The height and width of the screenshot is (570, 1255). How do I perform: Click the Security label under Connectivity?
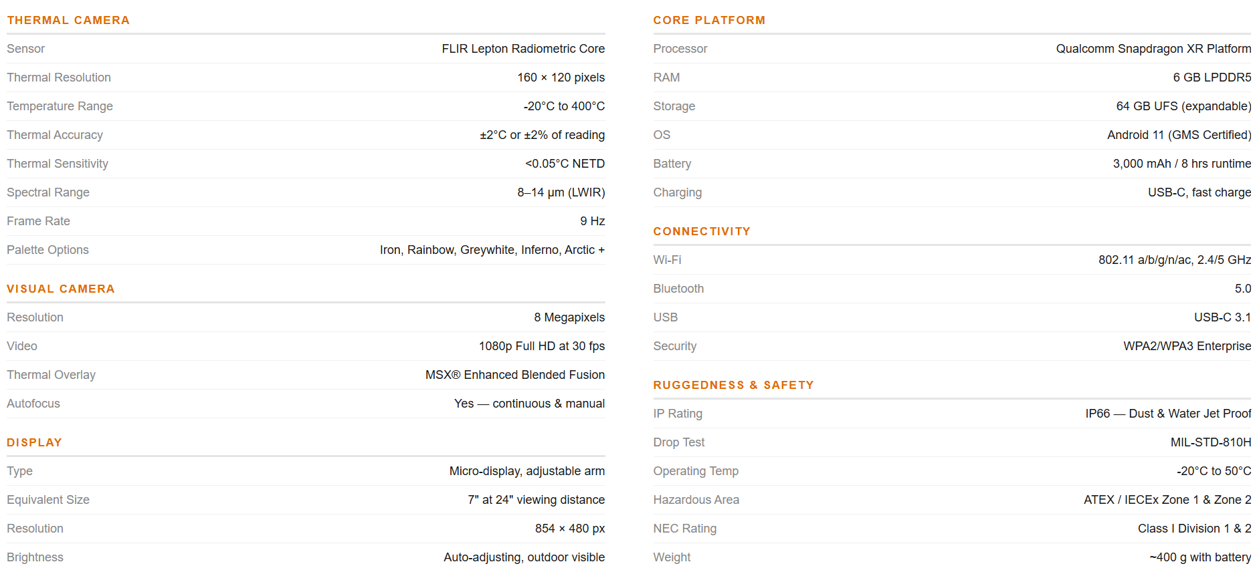(675, 346)
